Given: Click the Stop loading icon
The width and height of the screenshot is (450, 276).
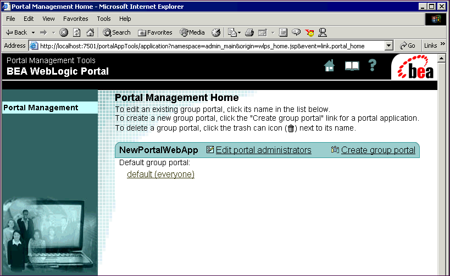Looking at the screenshot, I should click(64, 32).
